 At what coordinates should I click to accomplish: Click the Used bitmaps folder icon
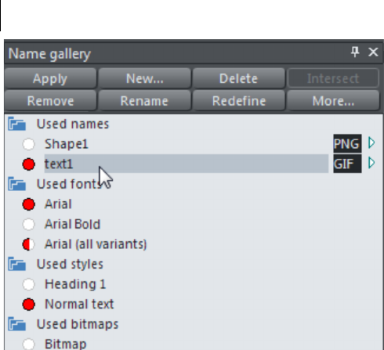pyautogui.click(x=16, y=324)
